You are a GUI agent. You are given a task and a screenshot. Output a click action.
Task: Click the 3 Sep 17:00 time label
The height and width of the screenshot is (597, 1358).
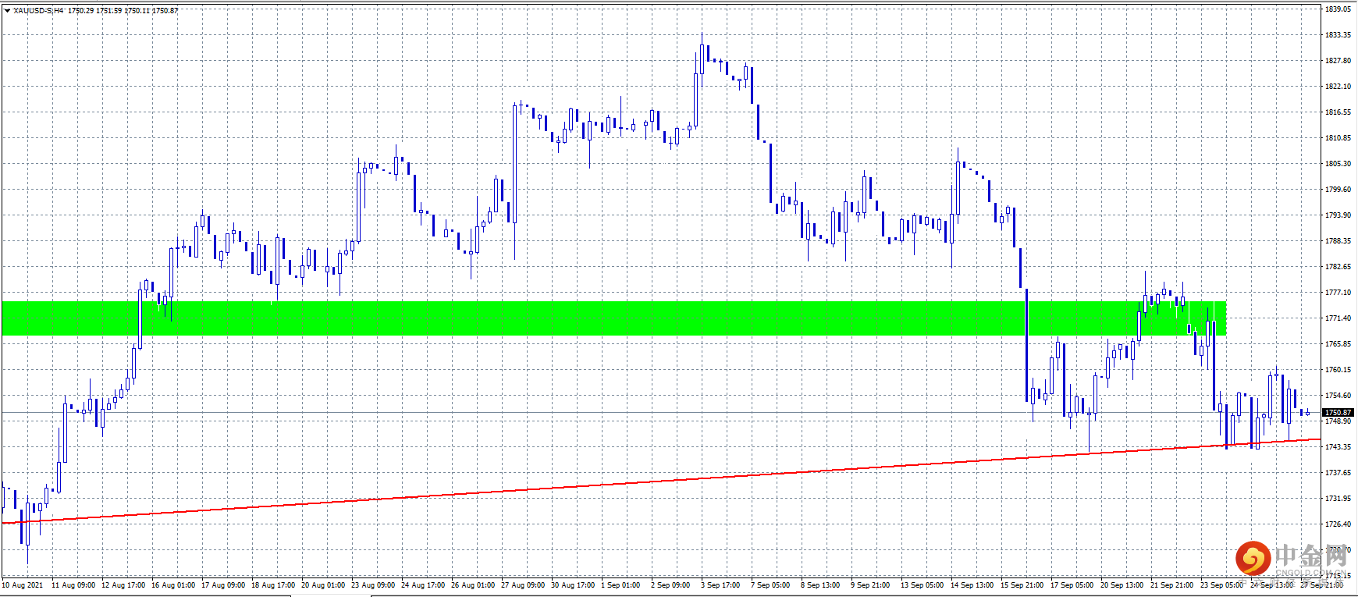pos(720,585)
